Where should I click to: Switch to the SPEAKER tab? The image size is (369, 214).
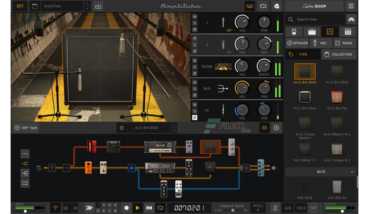coord(297,43)
